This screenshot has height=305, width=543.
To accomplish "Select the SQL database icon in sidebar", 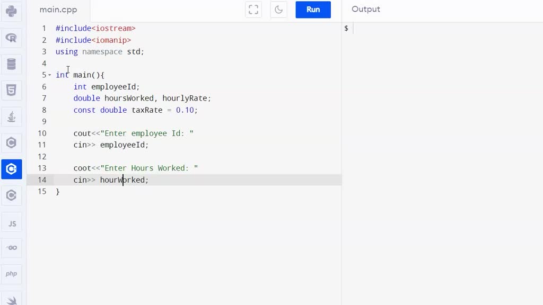I will pos(12,64).
